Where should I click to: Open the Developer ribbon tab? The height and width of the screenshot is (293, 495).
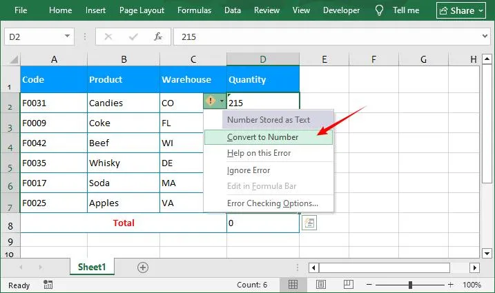(341, 10)
